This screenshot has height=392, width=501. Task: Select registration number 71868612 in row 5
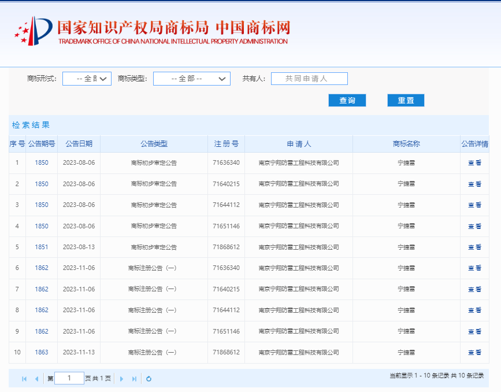(226, 247)
